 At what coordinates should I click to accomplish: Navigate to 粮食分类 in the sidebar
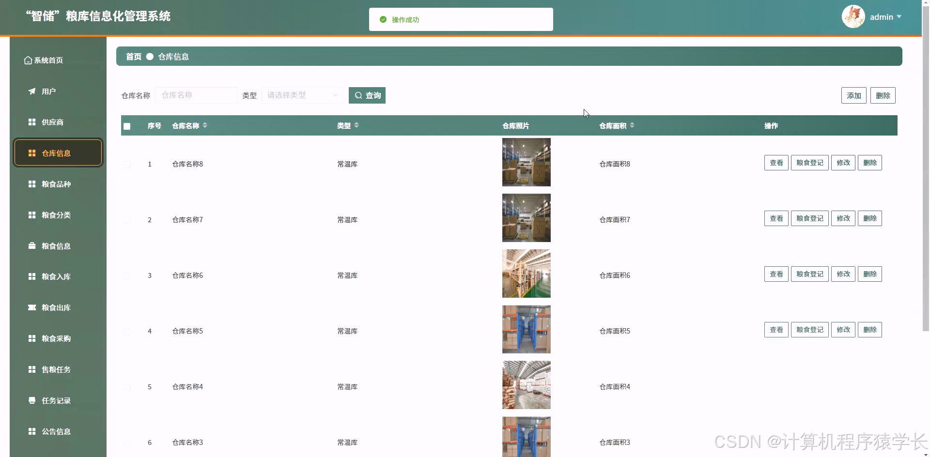pos(56,215)
